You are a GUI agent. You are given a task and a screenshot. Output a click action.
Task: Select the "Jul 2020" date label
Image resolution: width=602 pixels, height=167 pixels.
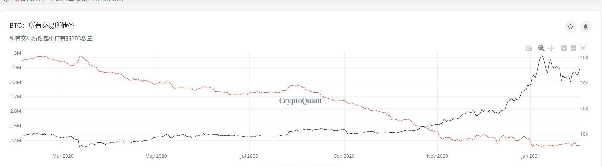[249, 156]
